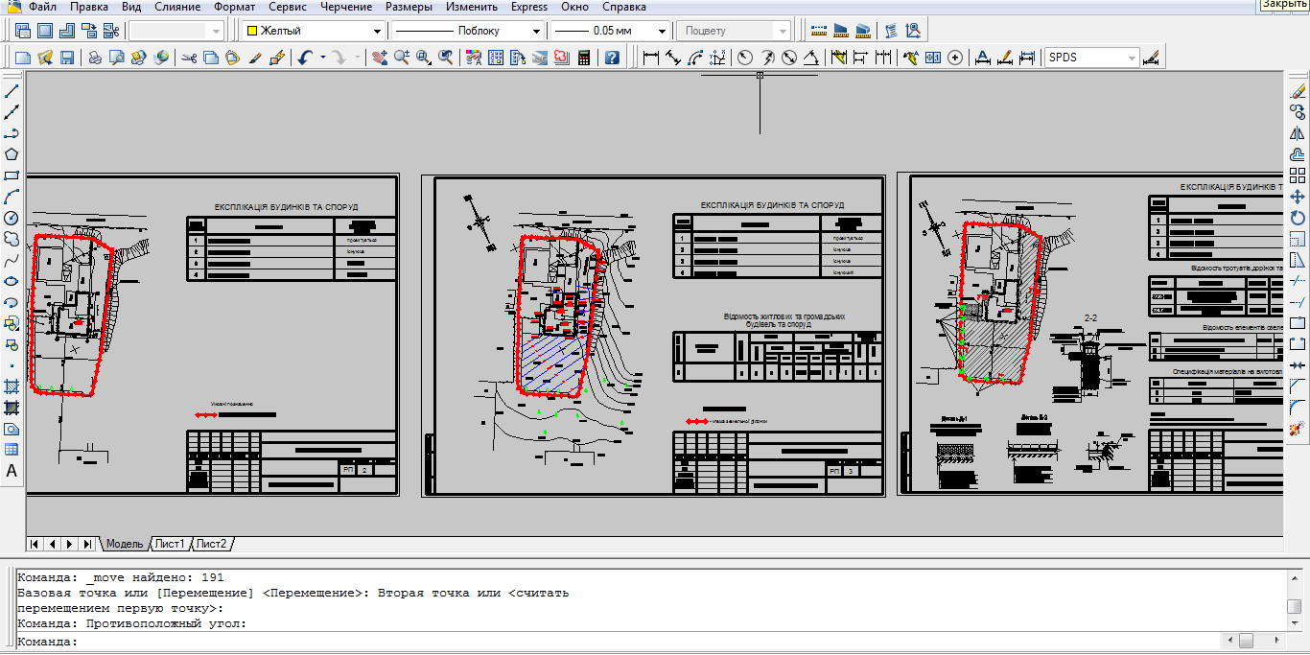Jump to last layout tab arrow
This screenshot has width=1310, height=655.
point(87,544)
